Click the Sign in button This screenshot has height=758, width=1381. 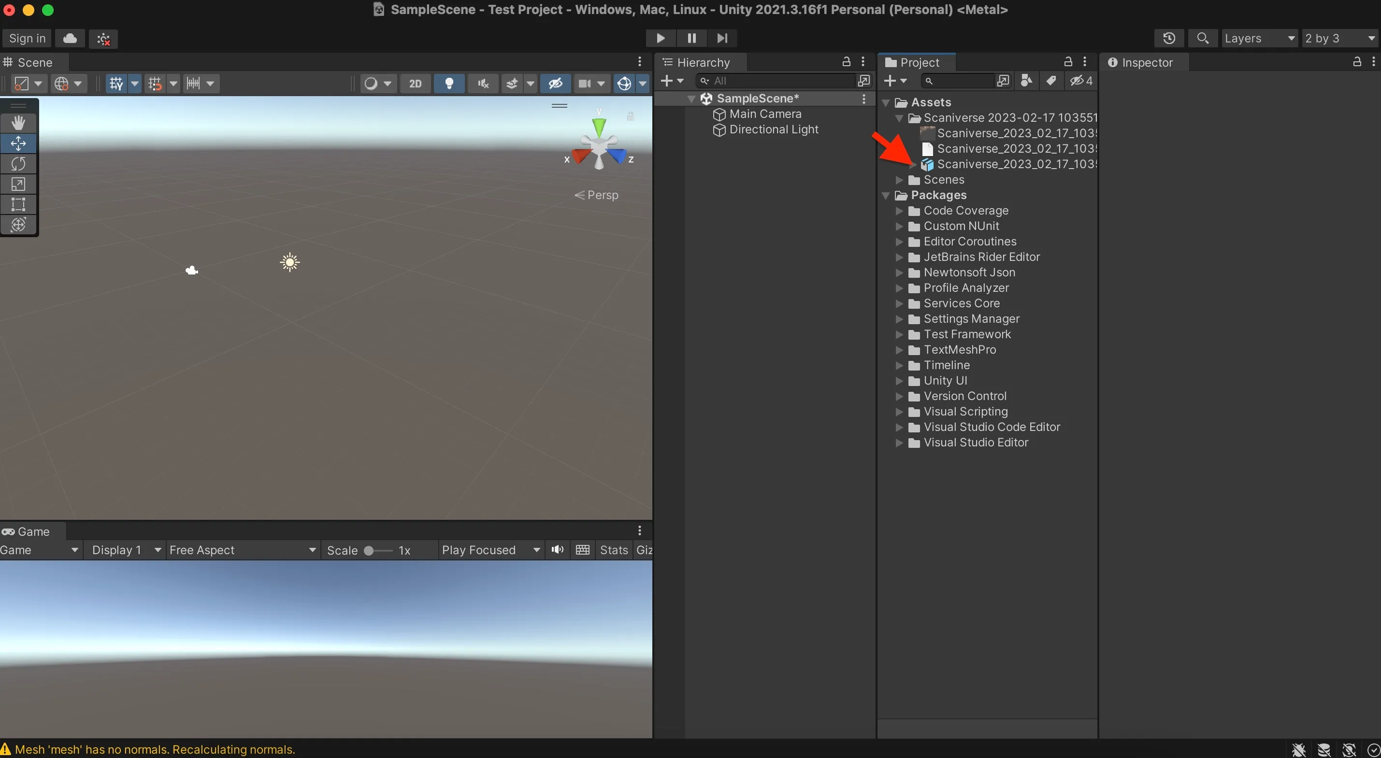tap(28, 38)
